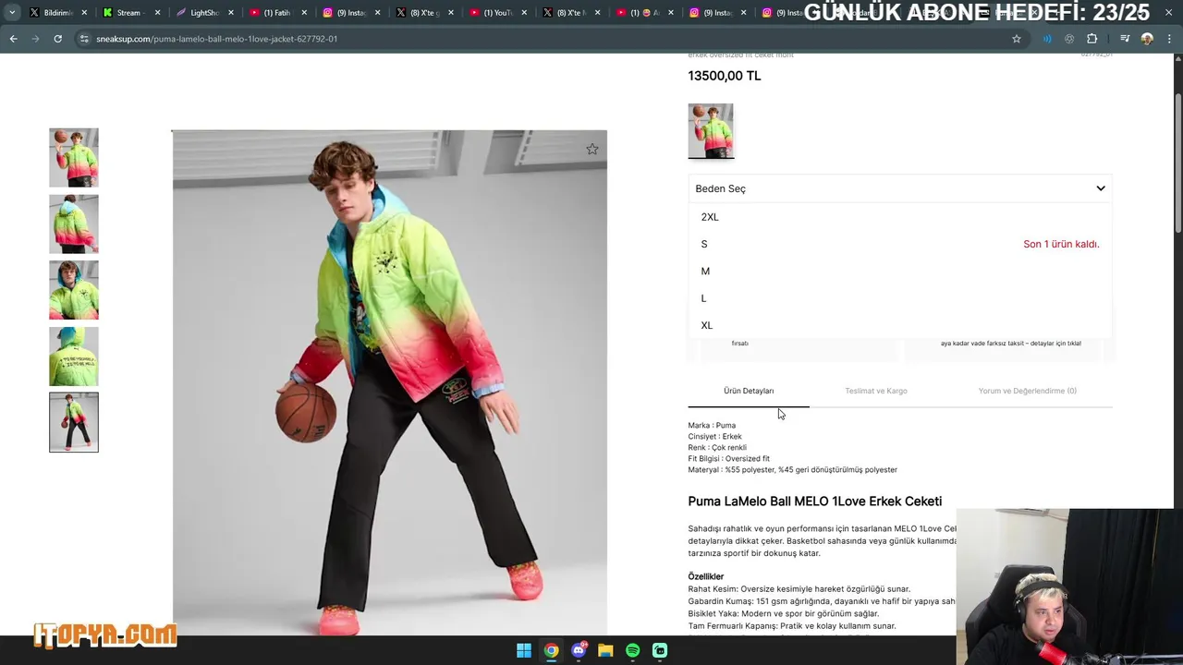Open the Teslimat ve Kargo tab
The image size is (1183, 665).
click(875, 391)
